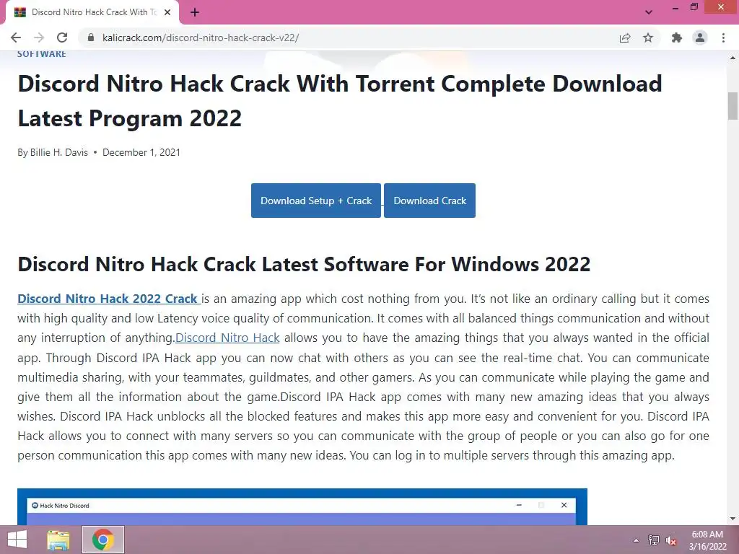The height and width of the screenshot is (554, 739).
Task: Open the Extensions puzzle icon
Action: 677,38
